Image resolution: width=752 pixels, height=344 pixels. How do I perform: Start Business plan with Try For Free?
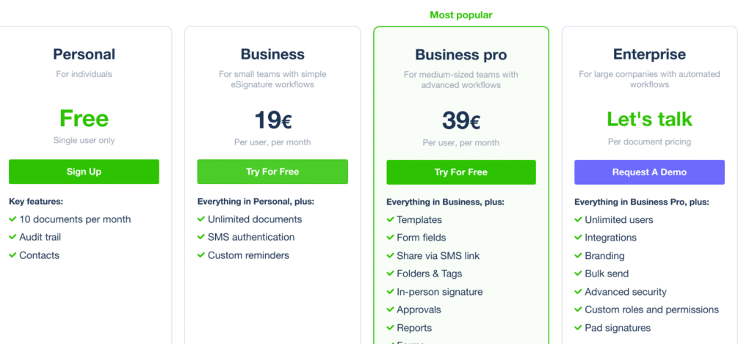coord(272,172)
